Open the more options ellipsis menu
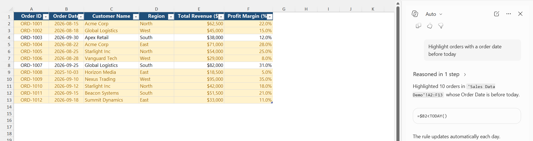The height and width of the screenshot is (141, 533). [509, 14]
